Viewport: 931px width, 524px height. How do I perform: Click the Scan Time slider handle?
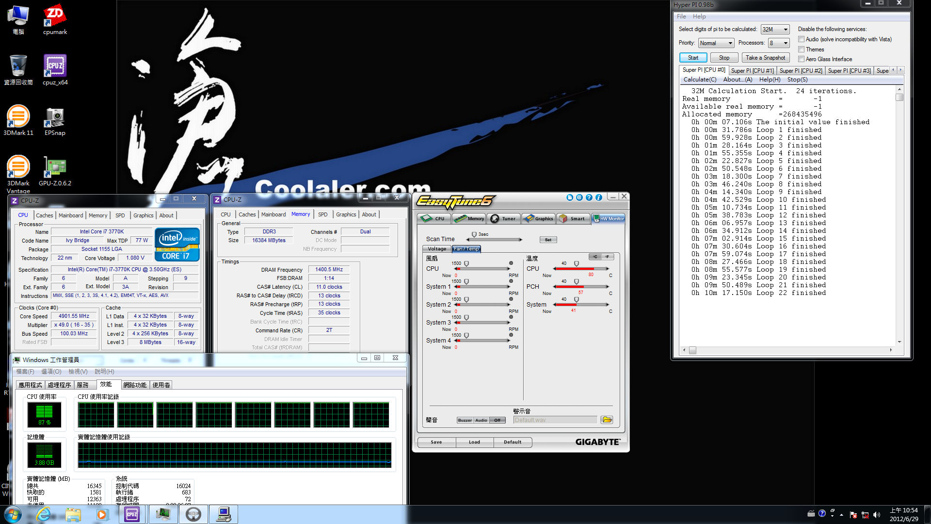coord(474,234)
